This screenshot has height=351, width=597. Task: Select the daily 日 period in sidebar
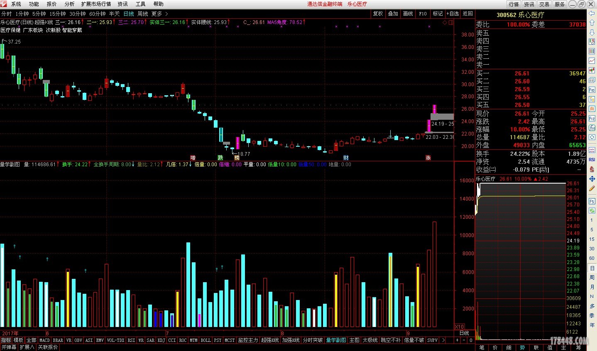pos(592,268)
